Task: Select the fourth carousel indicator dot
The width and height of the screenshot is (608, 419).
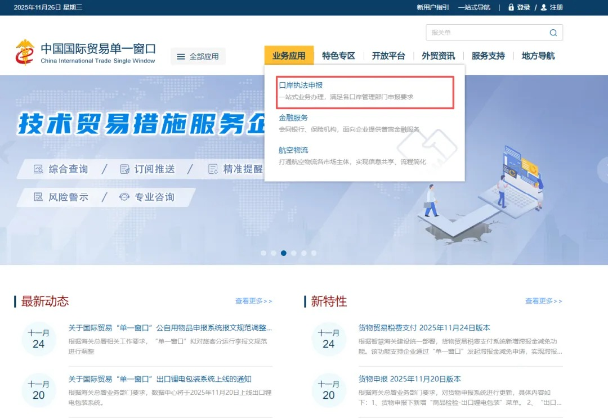Action: 294,253
